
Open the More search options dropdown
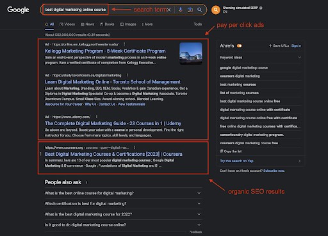click(x=147, y=24)
